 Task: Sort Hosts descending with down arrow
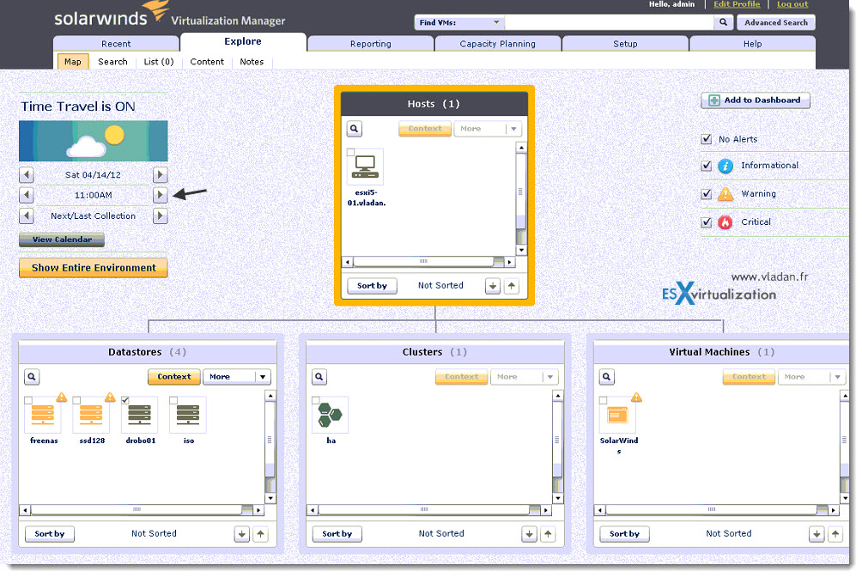coord(493,286)
